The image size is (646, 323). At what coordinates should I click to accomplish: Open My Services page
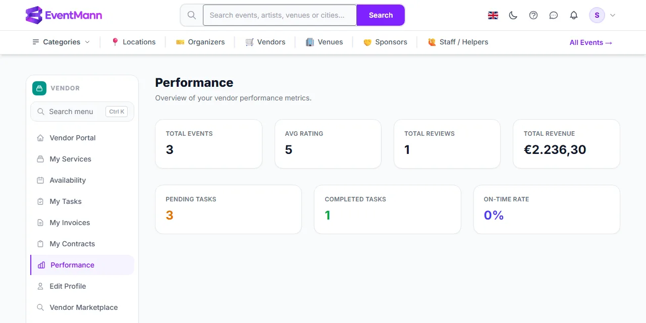click(x=82, y=159)
